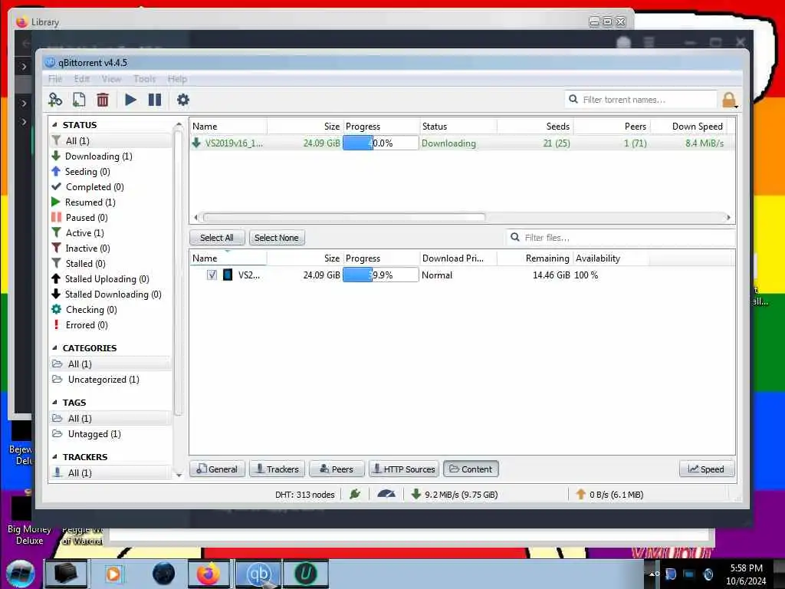Switch to the Content tab
The image size is (785, 589).
click(471, 469)
